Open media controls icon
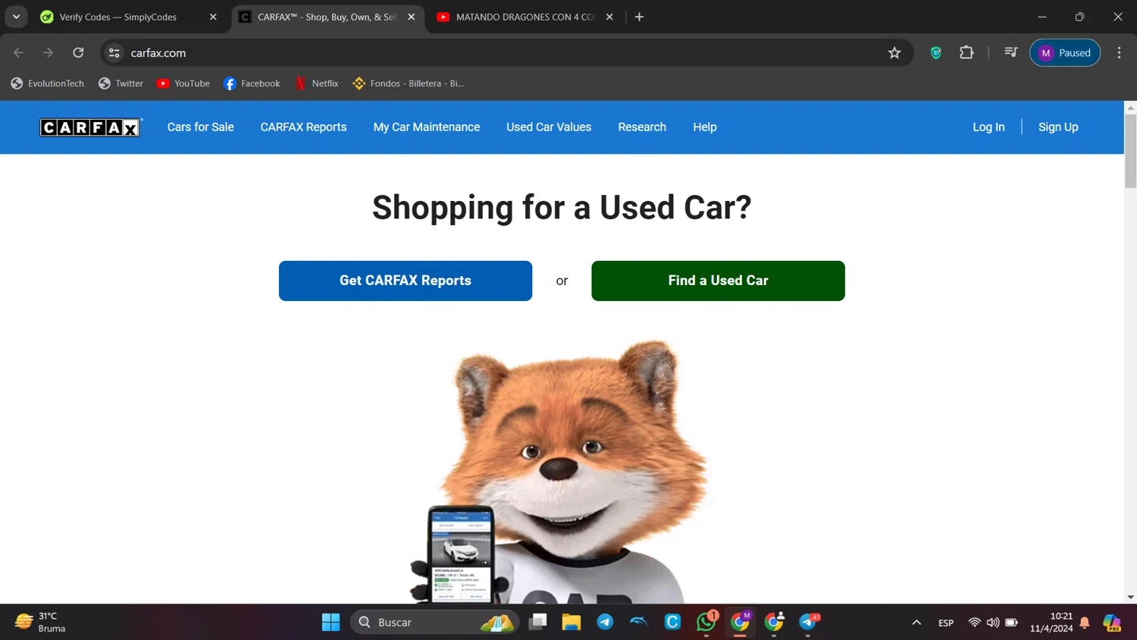 pyautogui.click(x=1010, y=52)
